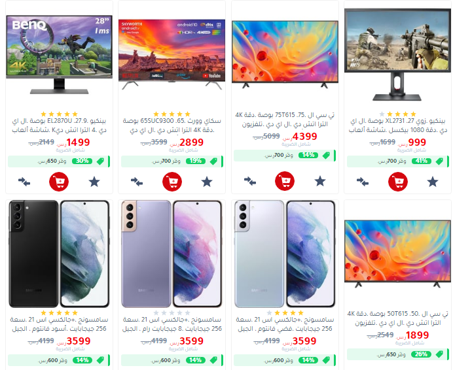Open silver Samsung Galaxy S21+ product image
This screenshot has width=453, height=370.
click(x=285, y=254)
